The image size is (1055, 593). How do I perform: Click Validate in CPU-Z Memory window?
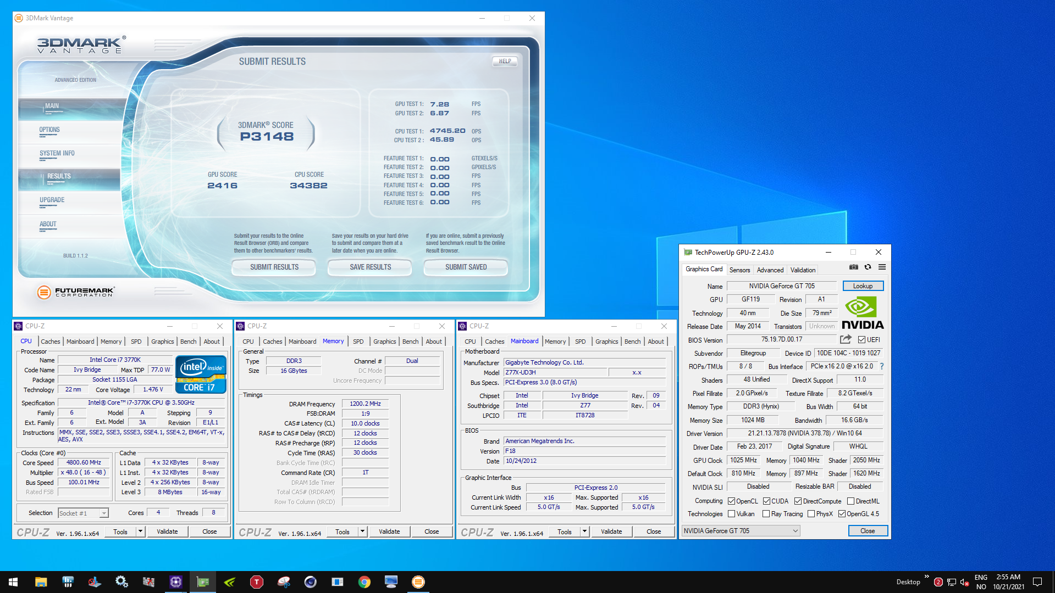389,532
